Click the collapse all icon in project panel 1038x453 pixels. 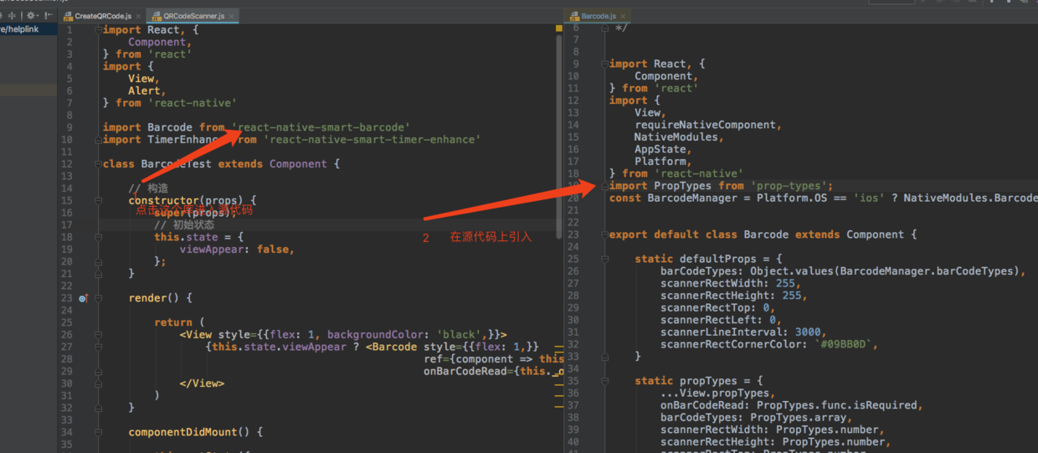click(x=13, y=15)
